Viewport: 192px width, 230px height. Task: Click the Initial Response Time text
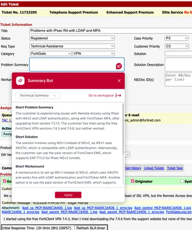coord(36,228)
